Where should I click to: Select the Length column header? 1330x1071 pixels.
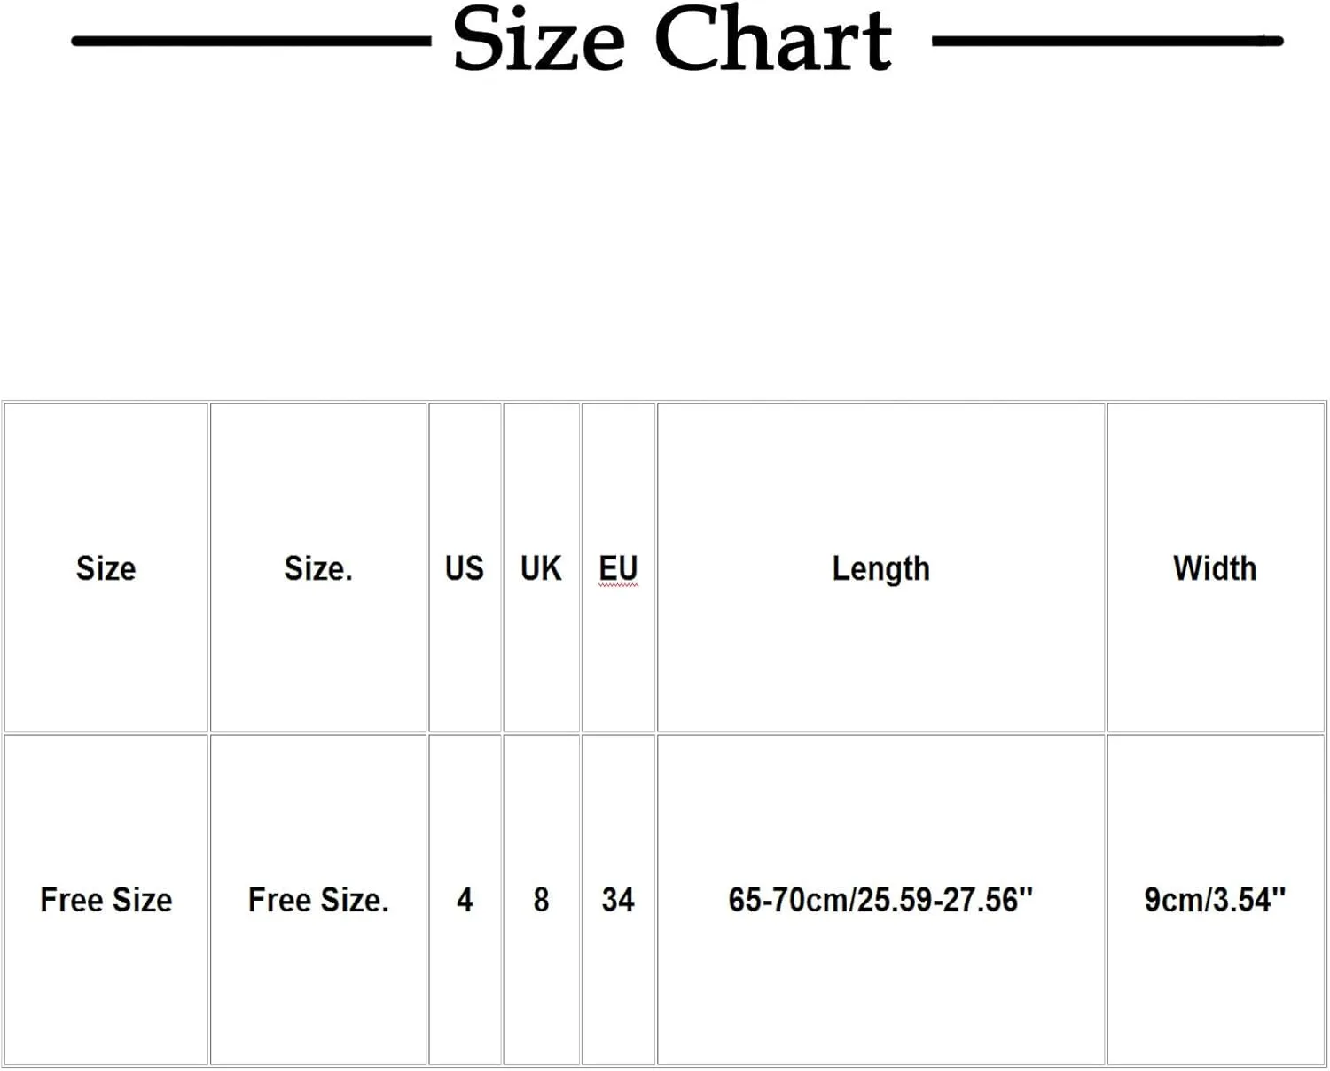[x=880, y=568]
